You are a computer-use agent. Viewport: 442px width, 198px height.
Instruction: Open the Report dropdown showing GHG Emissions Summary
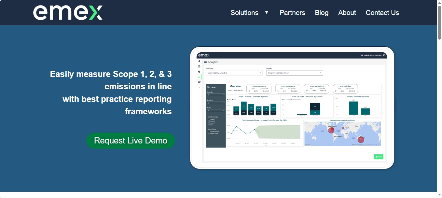[x=295, y=73]
